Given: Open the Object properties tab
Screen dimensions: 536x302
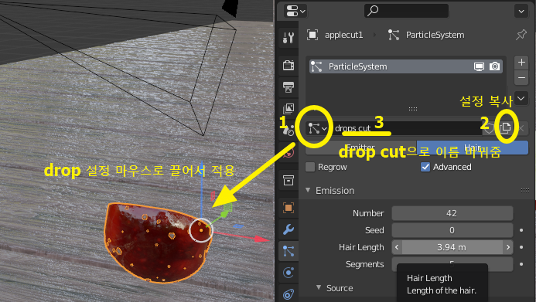Looking at the screenshot, I should [288, 208].
